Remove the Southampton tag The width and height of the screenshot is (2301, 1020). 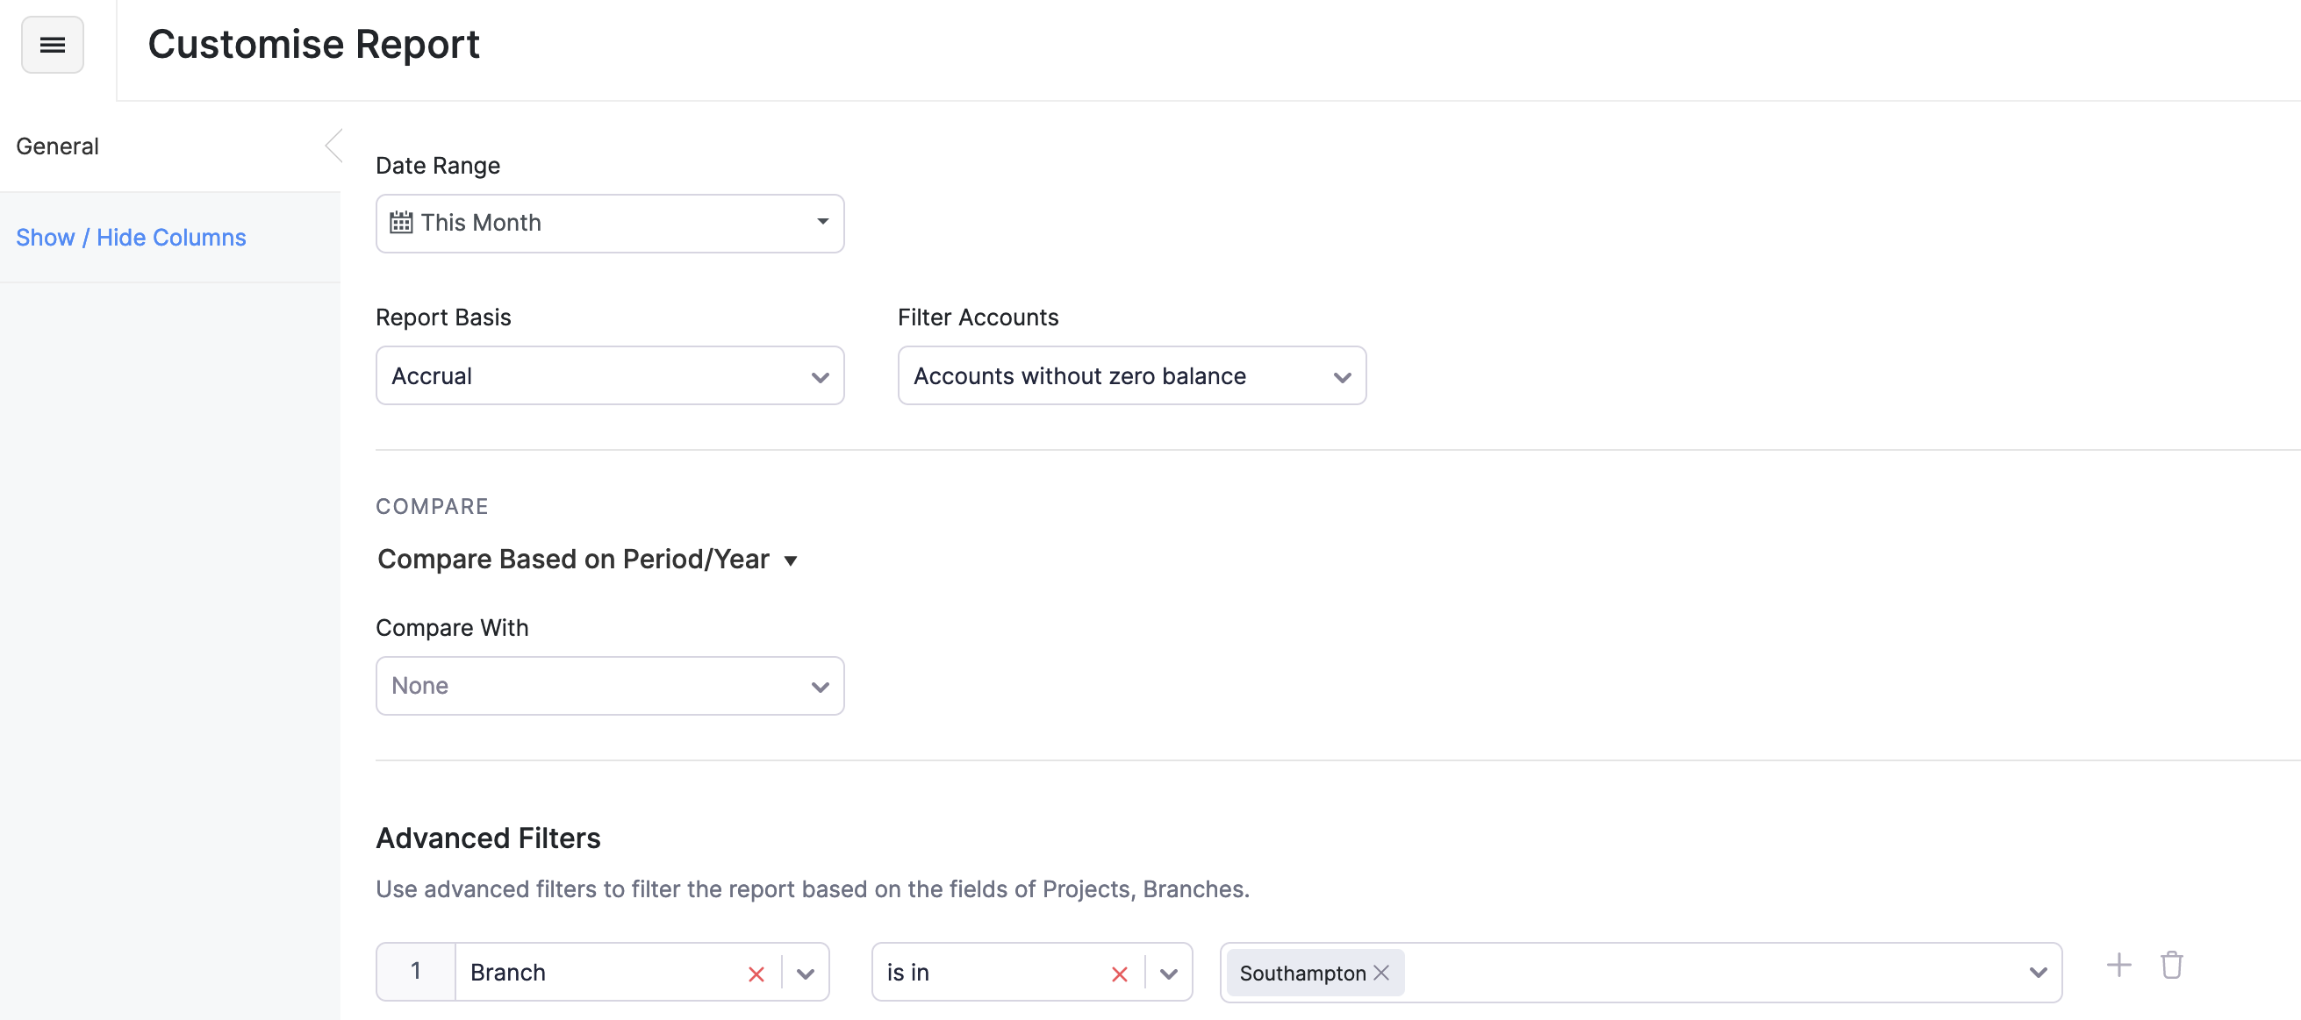1381,972
